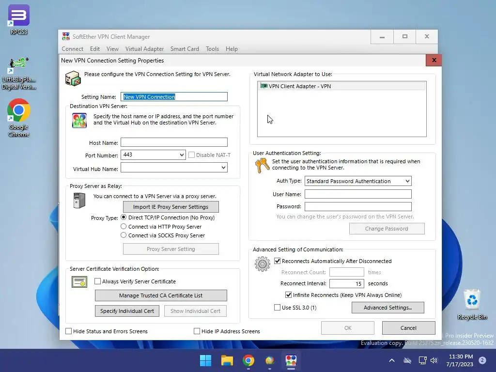496x372 pixels.
Task: Expand the Port Number dropdown
Action: click(x=182, y=155)
